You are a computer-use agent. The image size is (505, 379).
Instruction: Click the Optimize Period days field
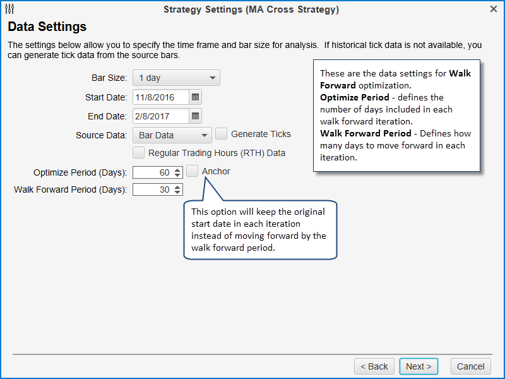pyautogui.click(x=152, y=172)
